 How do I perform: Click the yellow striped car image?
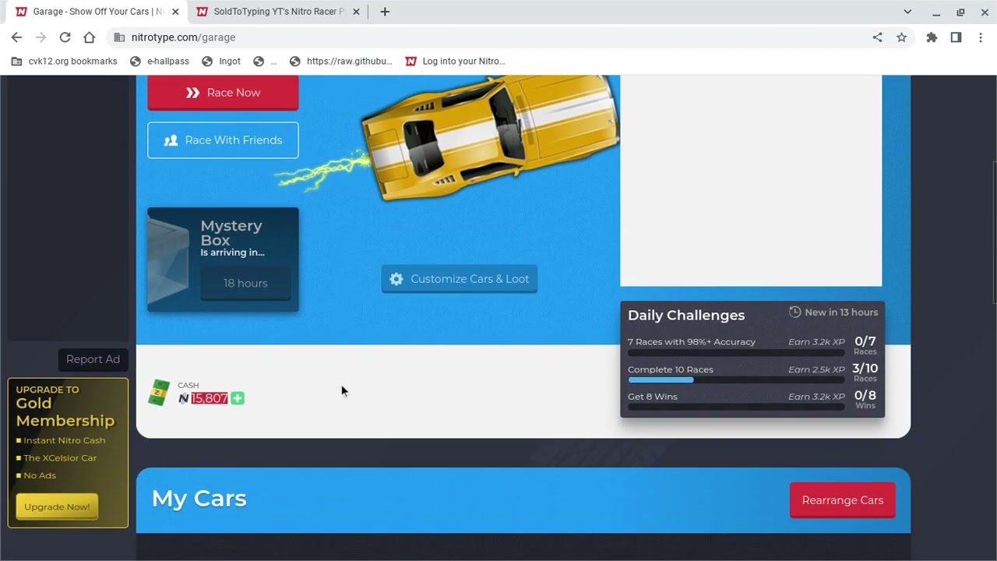(489, 136)
